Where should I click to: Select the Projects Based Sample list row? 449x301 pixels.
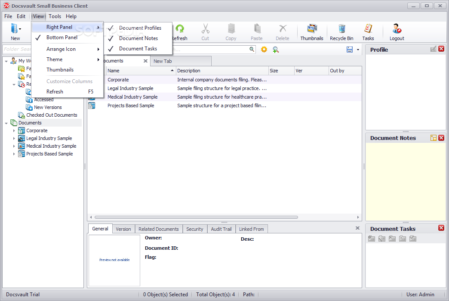(224, 106)
